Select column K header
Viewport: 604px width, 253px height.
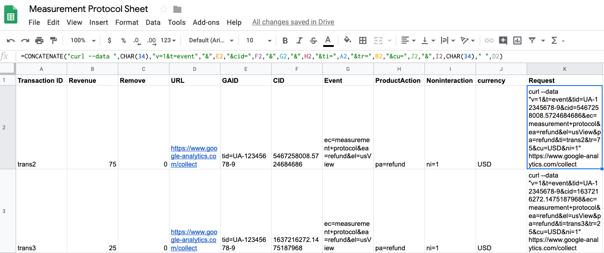click(x=565, y=69)
